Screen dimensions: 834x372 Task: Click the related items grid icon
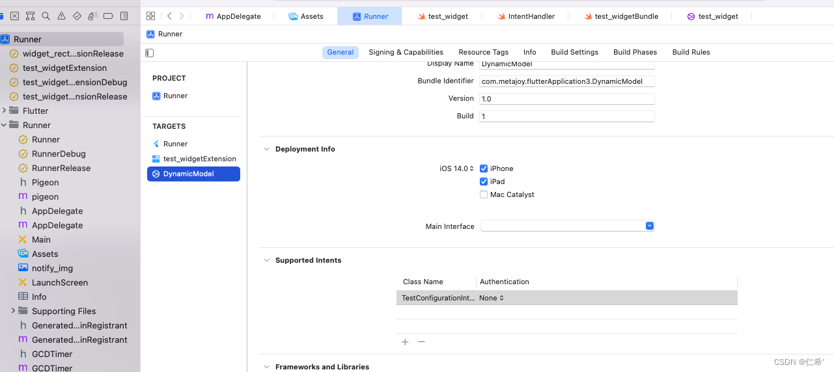151,16
